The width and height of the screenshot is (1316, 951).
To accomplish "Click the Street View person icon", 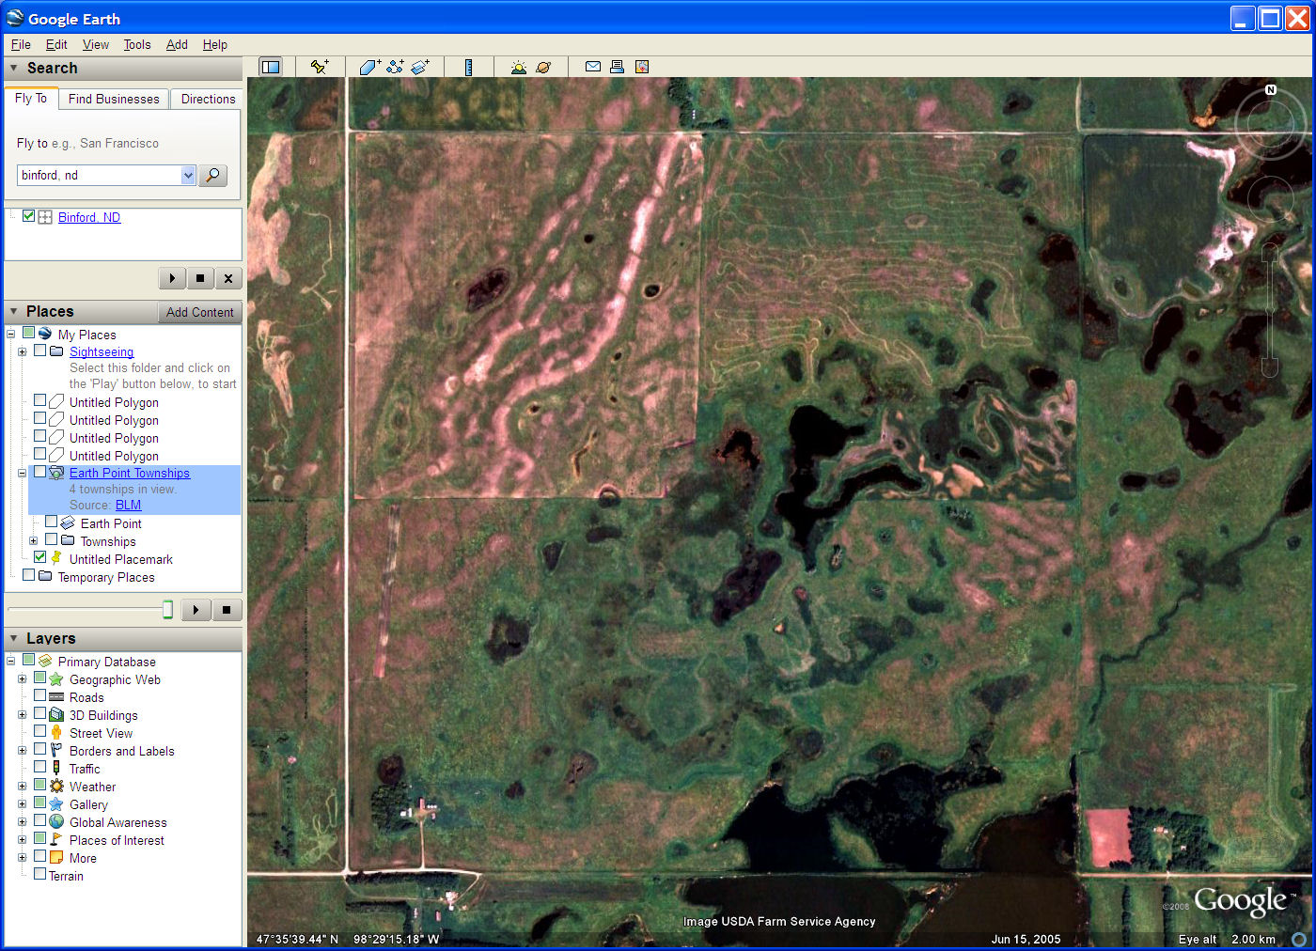I will coord(56,733).
